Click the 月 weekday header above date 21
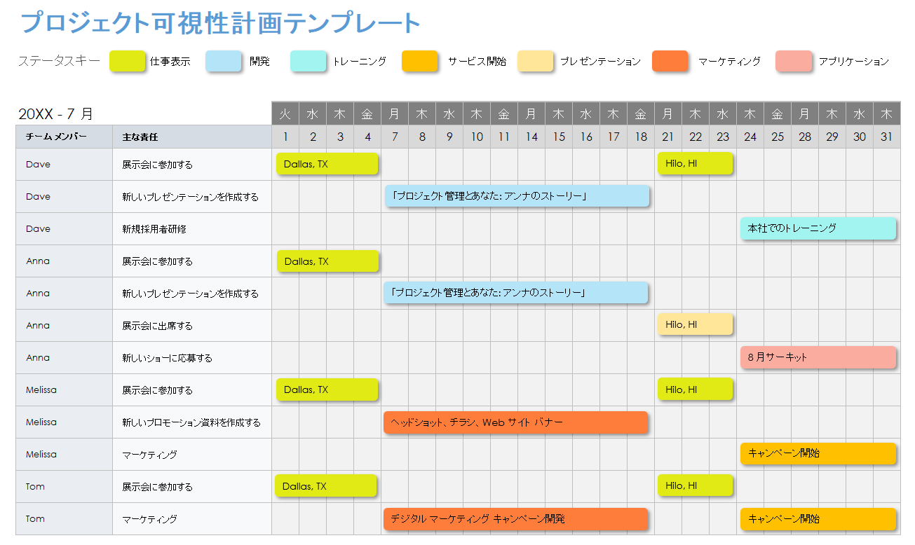The width and height of the screenshot is (915, 545). (668, 113)
